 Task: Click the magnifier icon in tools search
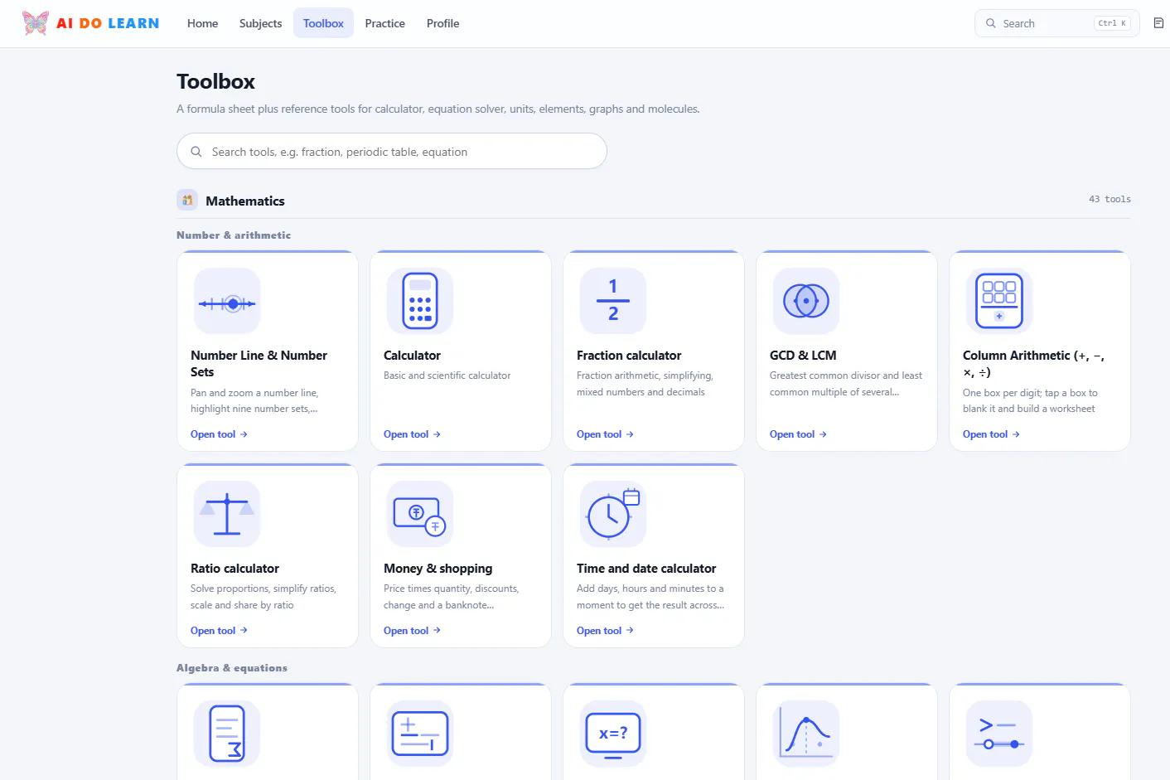196,152
